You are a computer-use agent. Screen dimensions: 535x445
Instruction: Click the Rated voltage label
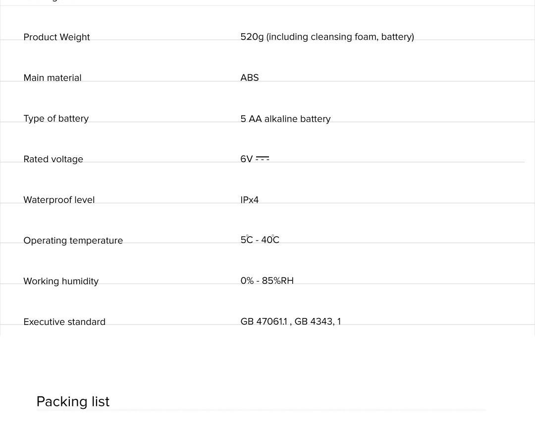53,159
